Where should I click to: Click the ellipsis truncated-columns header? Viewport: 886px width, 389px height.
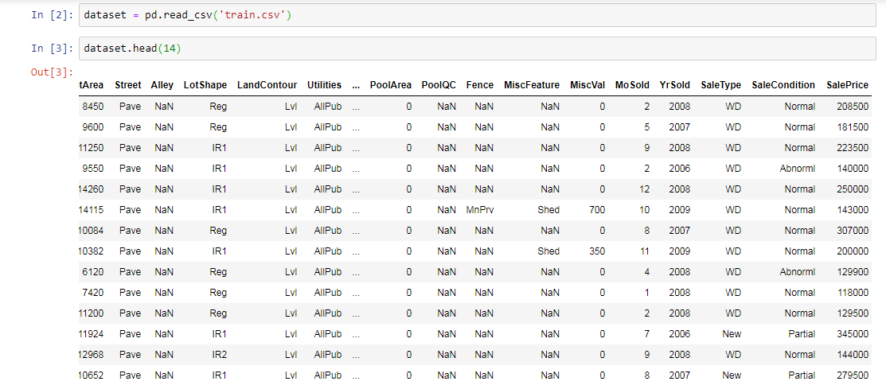point(355,85)
